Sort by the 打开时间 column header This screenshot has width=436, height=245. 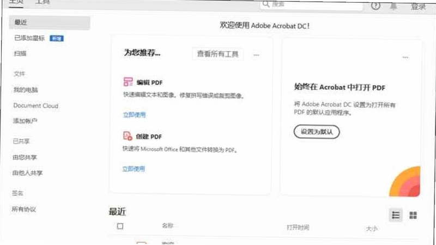(x=298, y=228)
